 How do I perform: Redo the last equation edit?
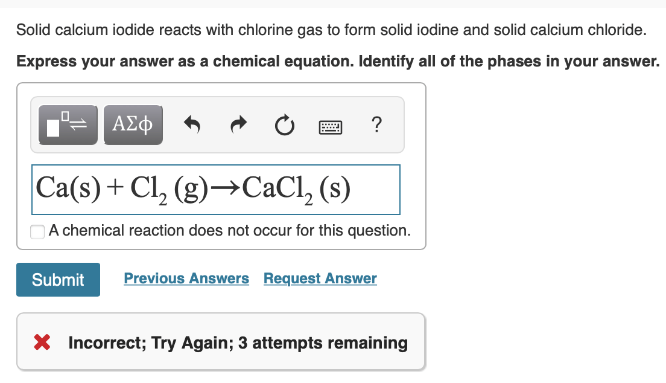click(x=239, y=124)
